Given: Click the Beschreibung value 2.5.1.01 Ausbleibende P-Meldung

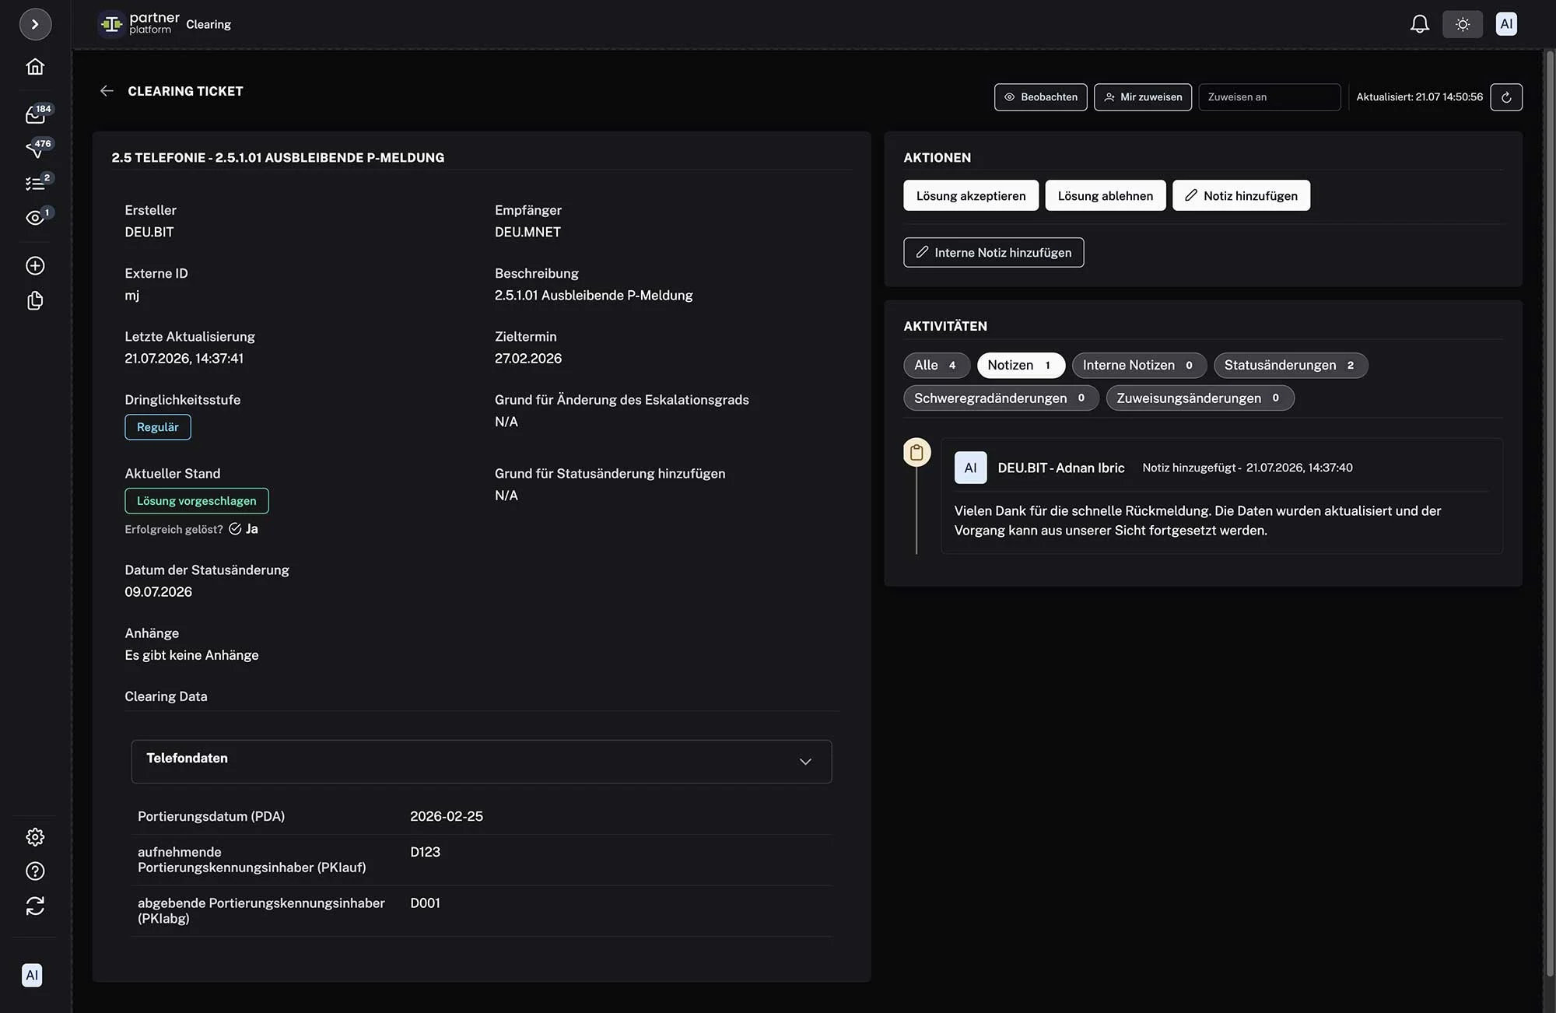Looking at the screenshot, I should pos(594,295).
